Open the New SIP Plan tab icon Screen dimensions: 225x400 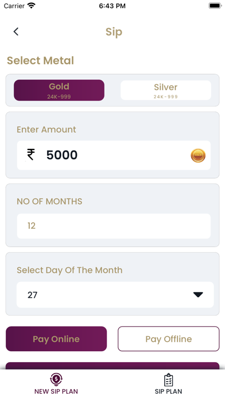[x=56, y=379]
